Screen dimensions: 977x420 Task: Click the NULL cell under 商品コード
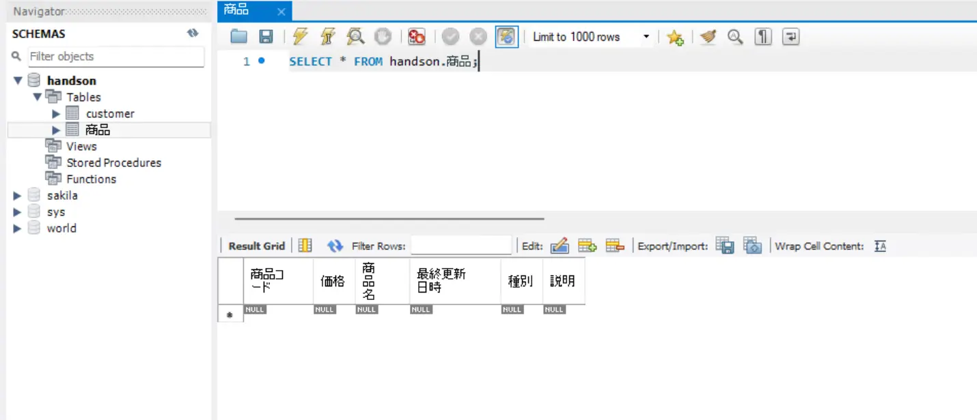[255, 310]
